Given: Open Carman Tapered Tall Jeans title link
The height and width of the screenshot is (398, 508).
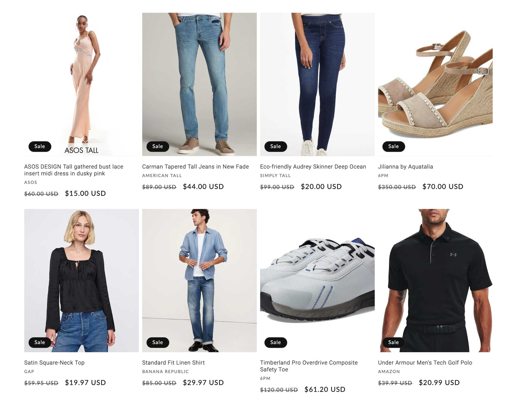Looking at the screenshot, I should tap(195, 166).
